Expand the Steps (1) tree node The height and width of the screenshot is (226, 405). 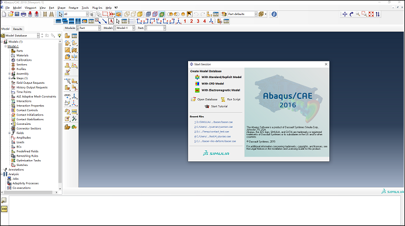(x=9, y=78)
